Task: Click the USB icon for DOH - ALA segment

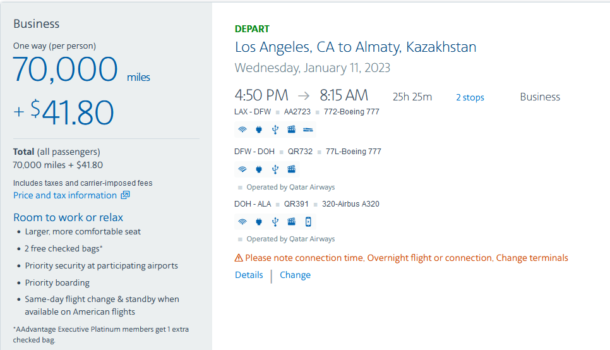Action: pos(275,222)
